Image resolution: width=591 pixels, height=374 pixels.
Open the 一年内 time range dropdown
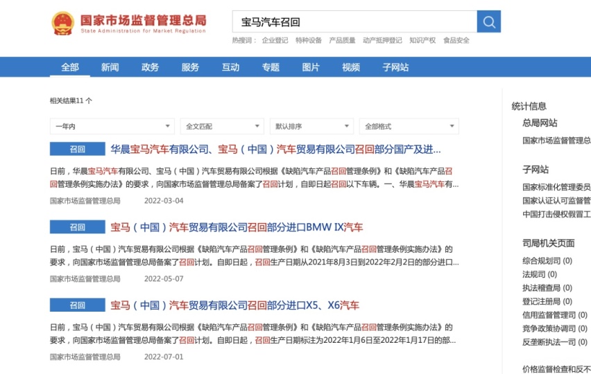click(x=112, y=127)
